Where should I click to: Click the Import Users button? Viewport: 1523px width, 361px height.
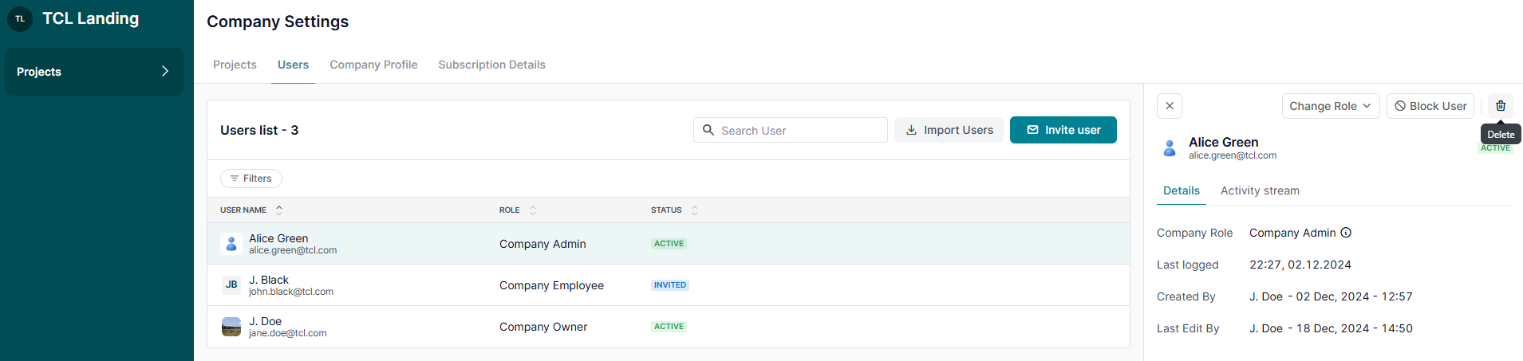coord(949,130)
